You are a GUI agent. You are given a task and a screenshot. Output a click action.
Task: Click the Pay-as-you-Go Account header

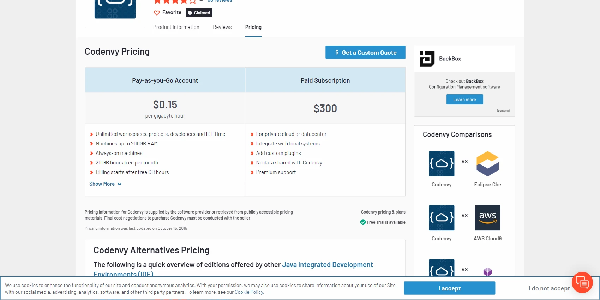[x=165, y=80]
